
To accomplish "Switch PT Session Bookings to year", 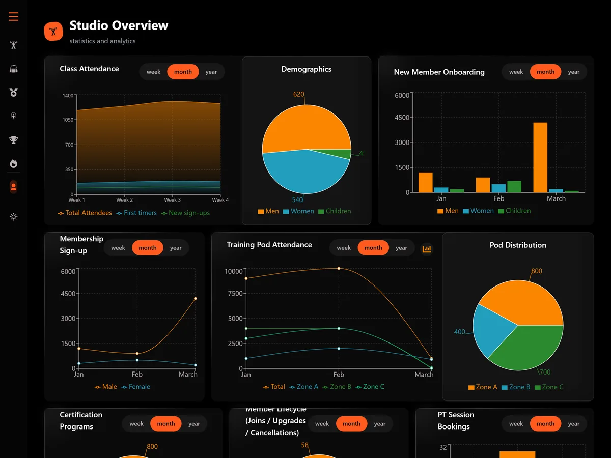I will [574, 424].
